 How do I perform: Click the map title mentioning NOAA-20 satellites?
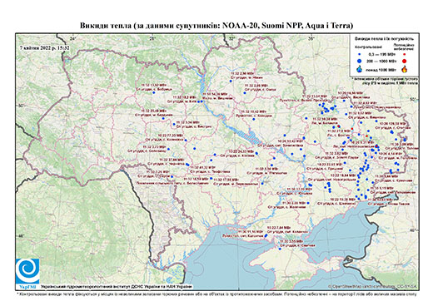click(216, 26)
